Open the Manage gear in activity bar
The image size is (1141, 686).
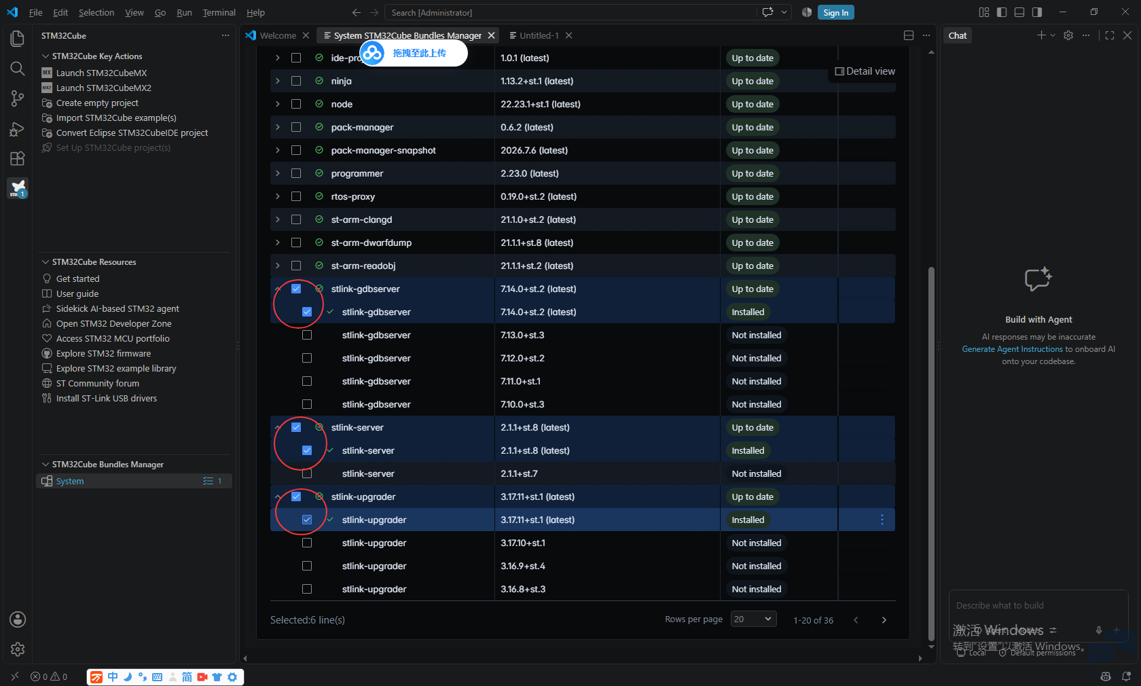[x=18, y=649]
